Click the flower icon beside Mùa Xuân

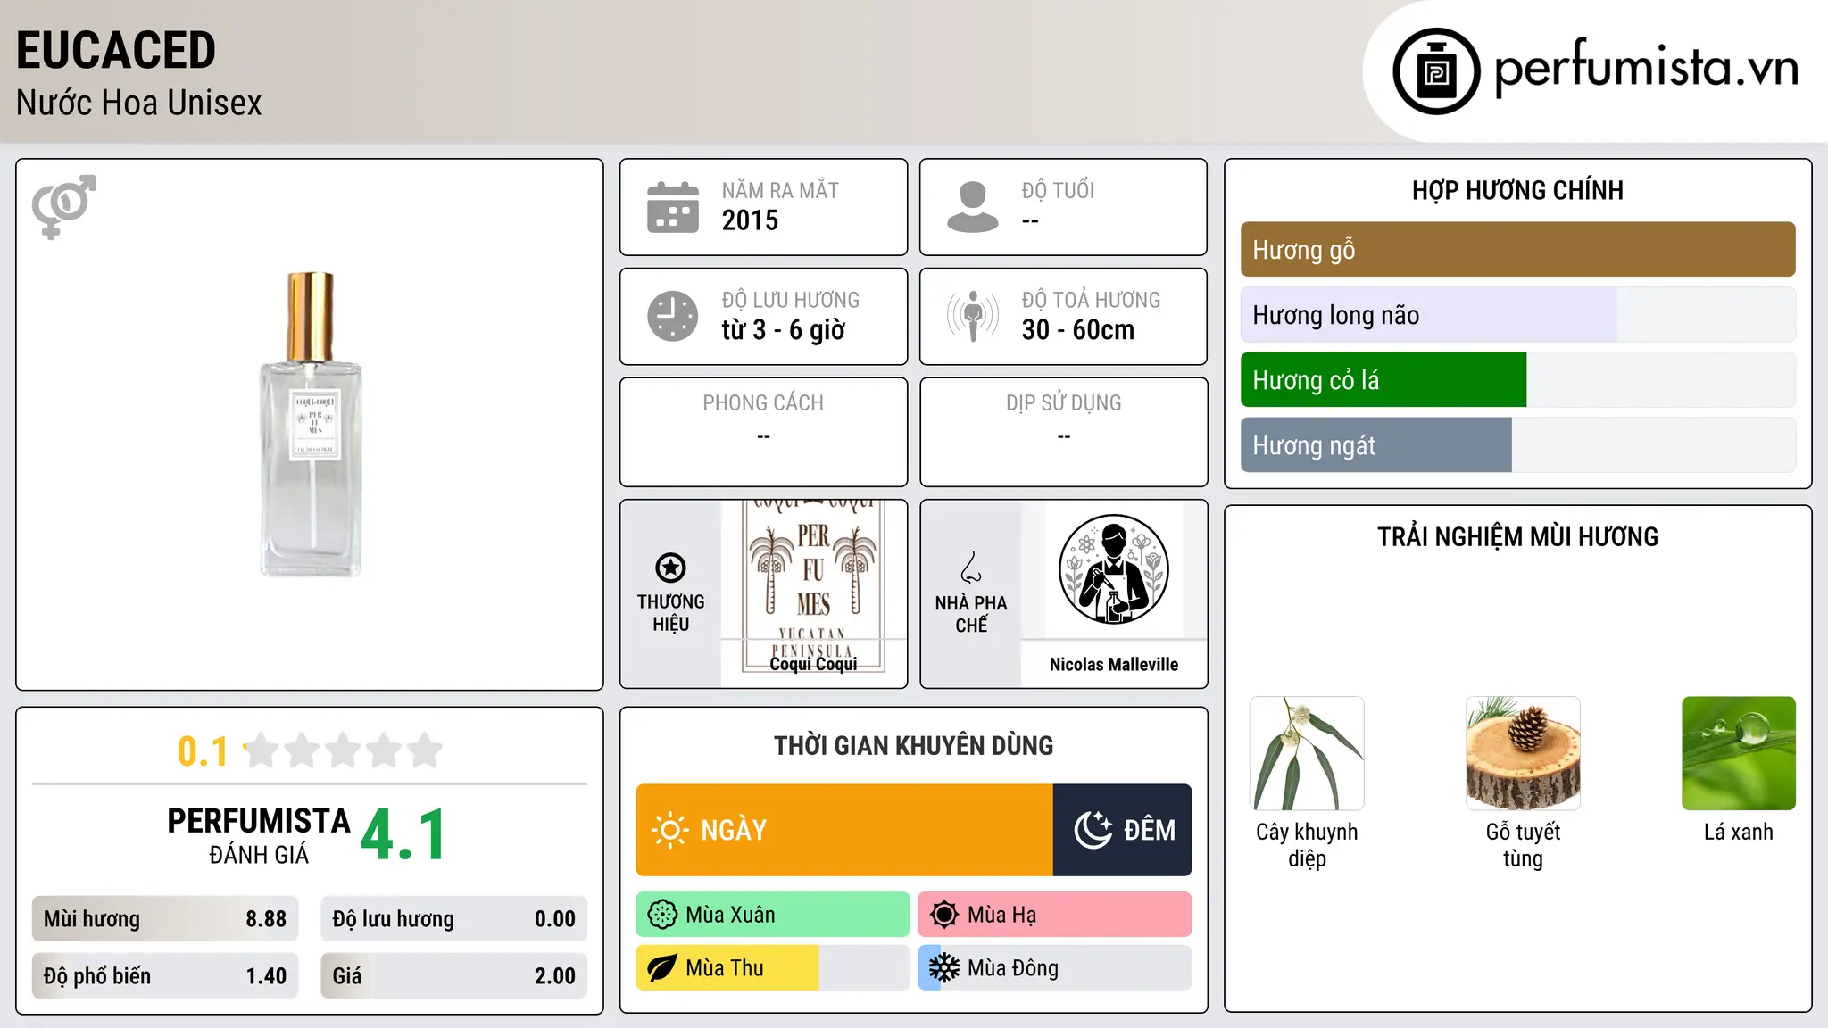coord(662,915)
